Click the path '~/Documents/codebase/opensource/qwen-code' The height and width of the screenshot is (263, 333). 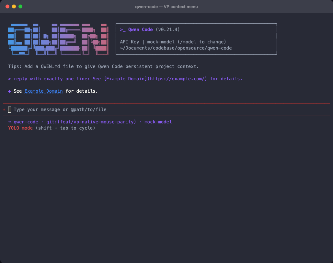(x=176, y=48)
